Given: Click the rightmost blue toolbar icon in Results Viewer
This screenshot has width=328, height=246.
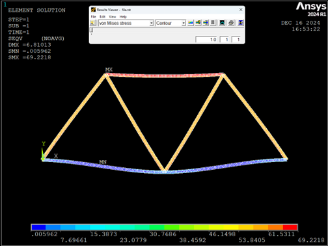Looking at the screenshot, I should (240, 23).
